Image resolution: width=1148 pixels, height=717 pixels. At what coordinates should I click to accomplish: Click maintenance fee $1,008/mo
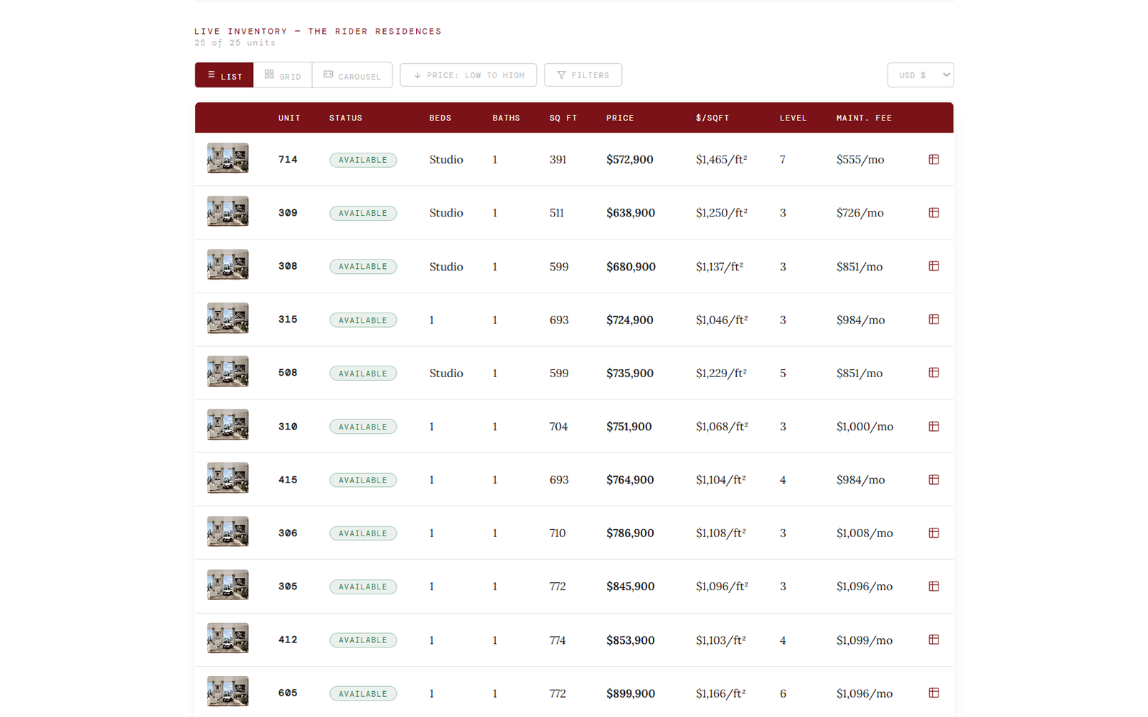865,533
